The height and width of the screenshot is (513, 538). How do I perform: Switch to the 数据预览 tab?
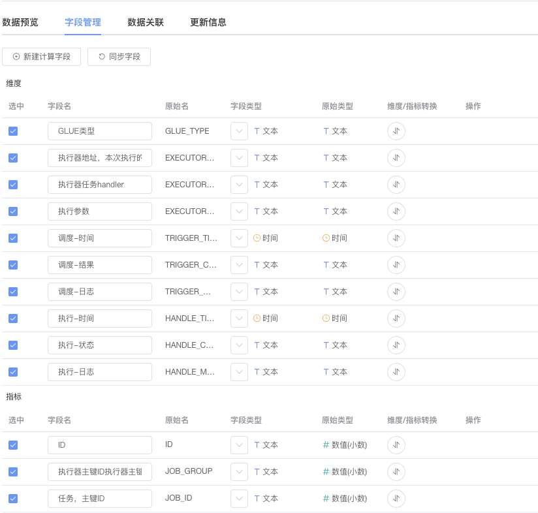20,22
